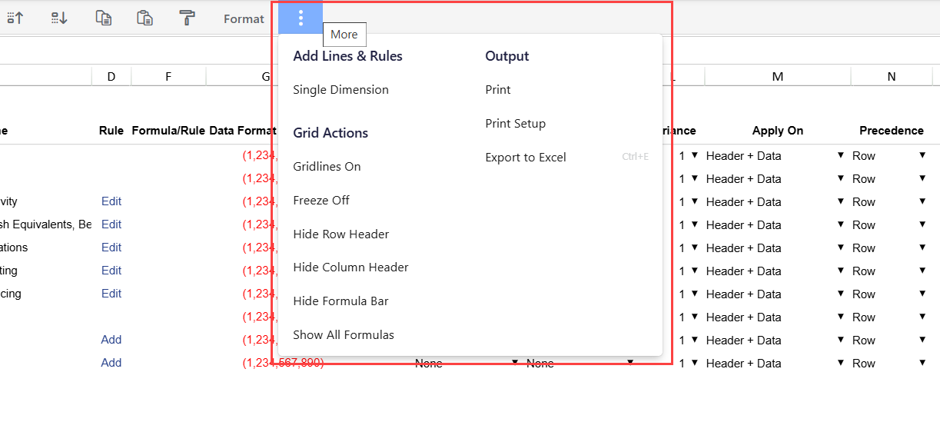
Task: Toggle Hide Formula Bar option
Action: [340, 301]
